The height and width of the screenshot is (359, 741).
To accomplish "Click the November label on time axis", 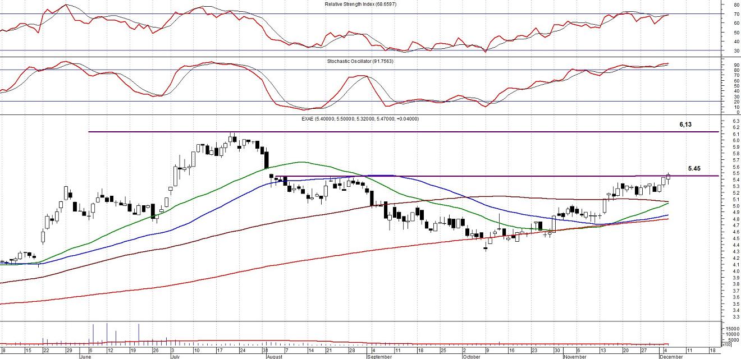I will [575, 356].
